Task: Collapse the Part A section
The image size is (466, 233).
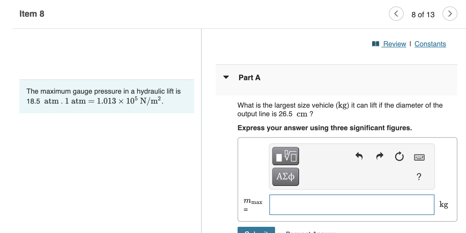Action: pyautogui.click(x=226, y=77)
